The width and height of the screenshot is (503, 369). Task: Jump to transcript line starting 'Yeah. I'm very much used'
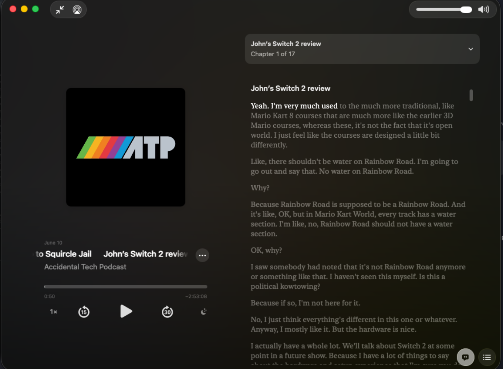pos(352,125)
